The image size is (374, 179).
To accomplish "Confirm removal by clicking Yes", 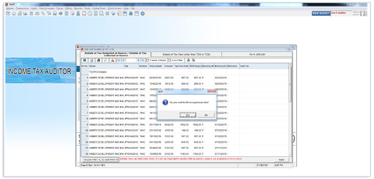I will [x=188, y=115].
